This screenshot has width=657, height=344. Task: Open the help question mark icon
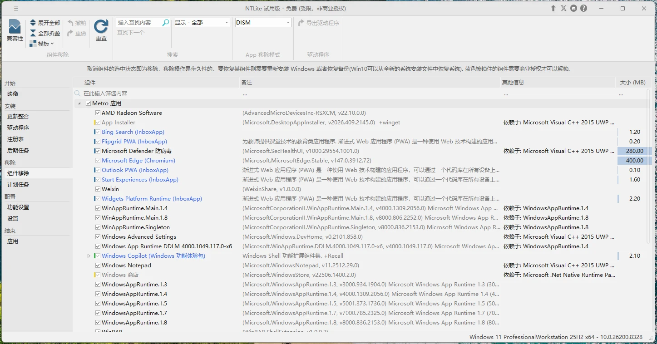(x=584, y=9)
